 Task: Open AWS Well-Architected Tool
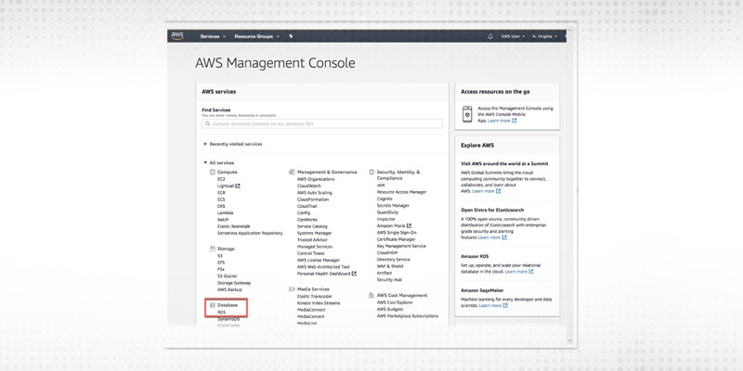tap(323, 267)
